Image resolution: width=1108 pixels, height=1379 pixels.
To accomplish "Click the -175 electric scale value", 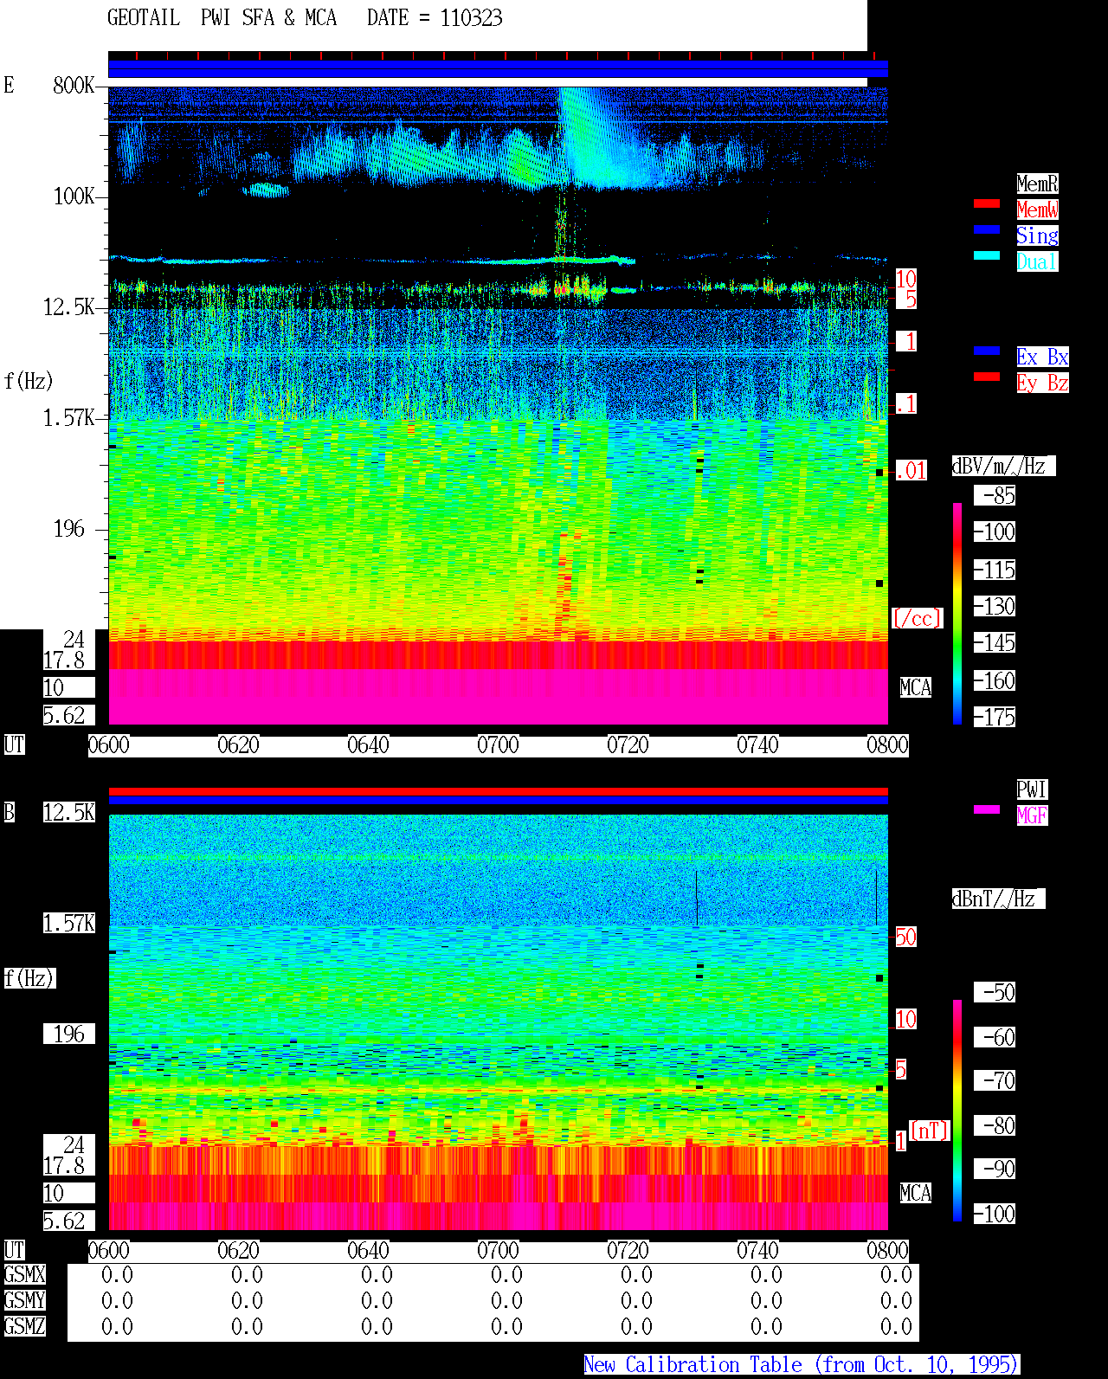I will pyautogui.click(x=995, y=717).
